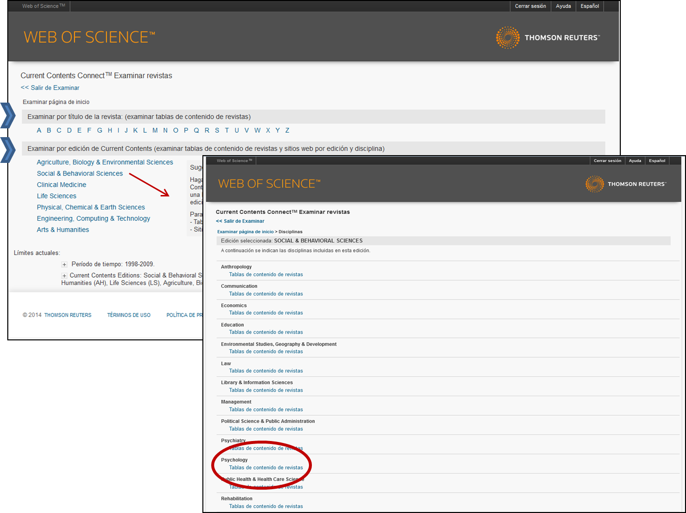Click Thomson Reuters logo in back window

coord(548,37)
